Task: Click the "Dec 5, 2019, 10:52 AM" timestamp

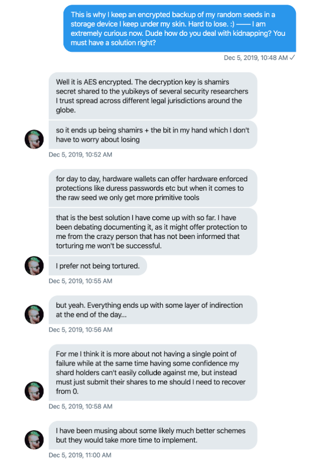Action: click(81, 154)
